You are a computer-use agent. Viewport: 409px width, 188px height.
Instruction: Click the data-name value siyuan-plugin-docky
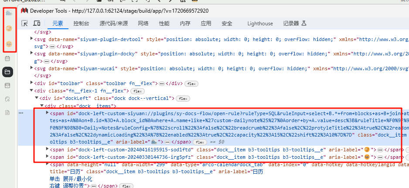point(107,54)
